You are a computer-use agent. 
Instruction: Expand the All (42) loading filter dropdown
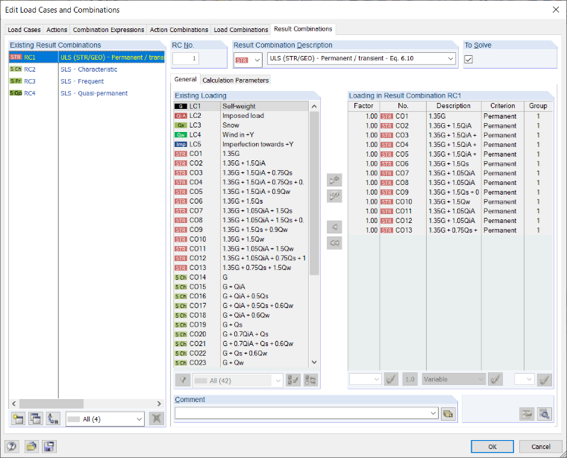(278, 380)
